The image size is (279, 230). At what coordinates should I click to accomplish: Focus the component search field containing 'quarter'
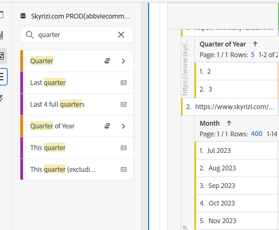pos(77,34)
